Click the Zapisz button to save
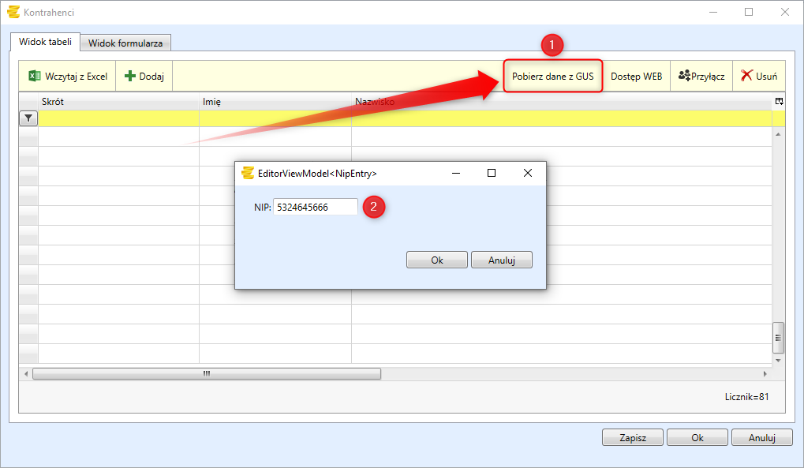Screen dimensions: 804x468 coord(633,437)
